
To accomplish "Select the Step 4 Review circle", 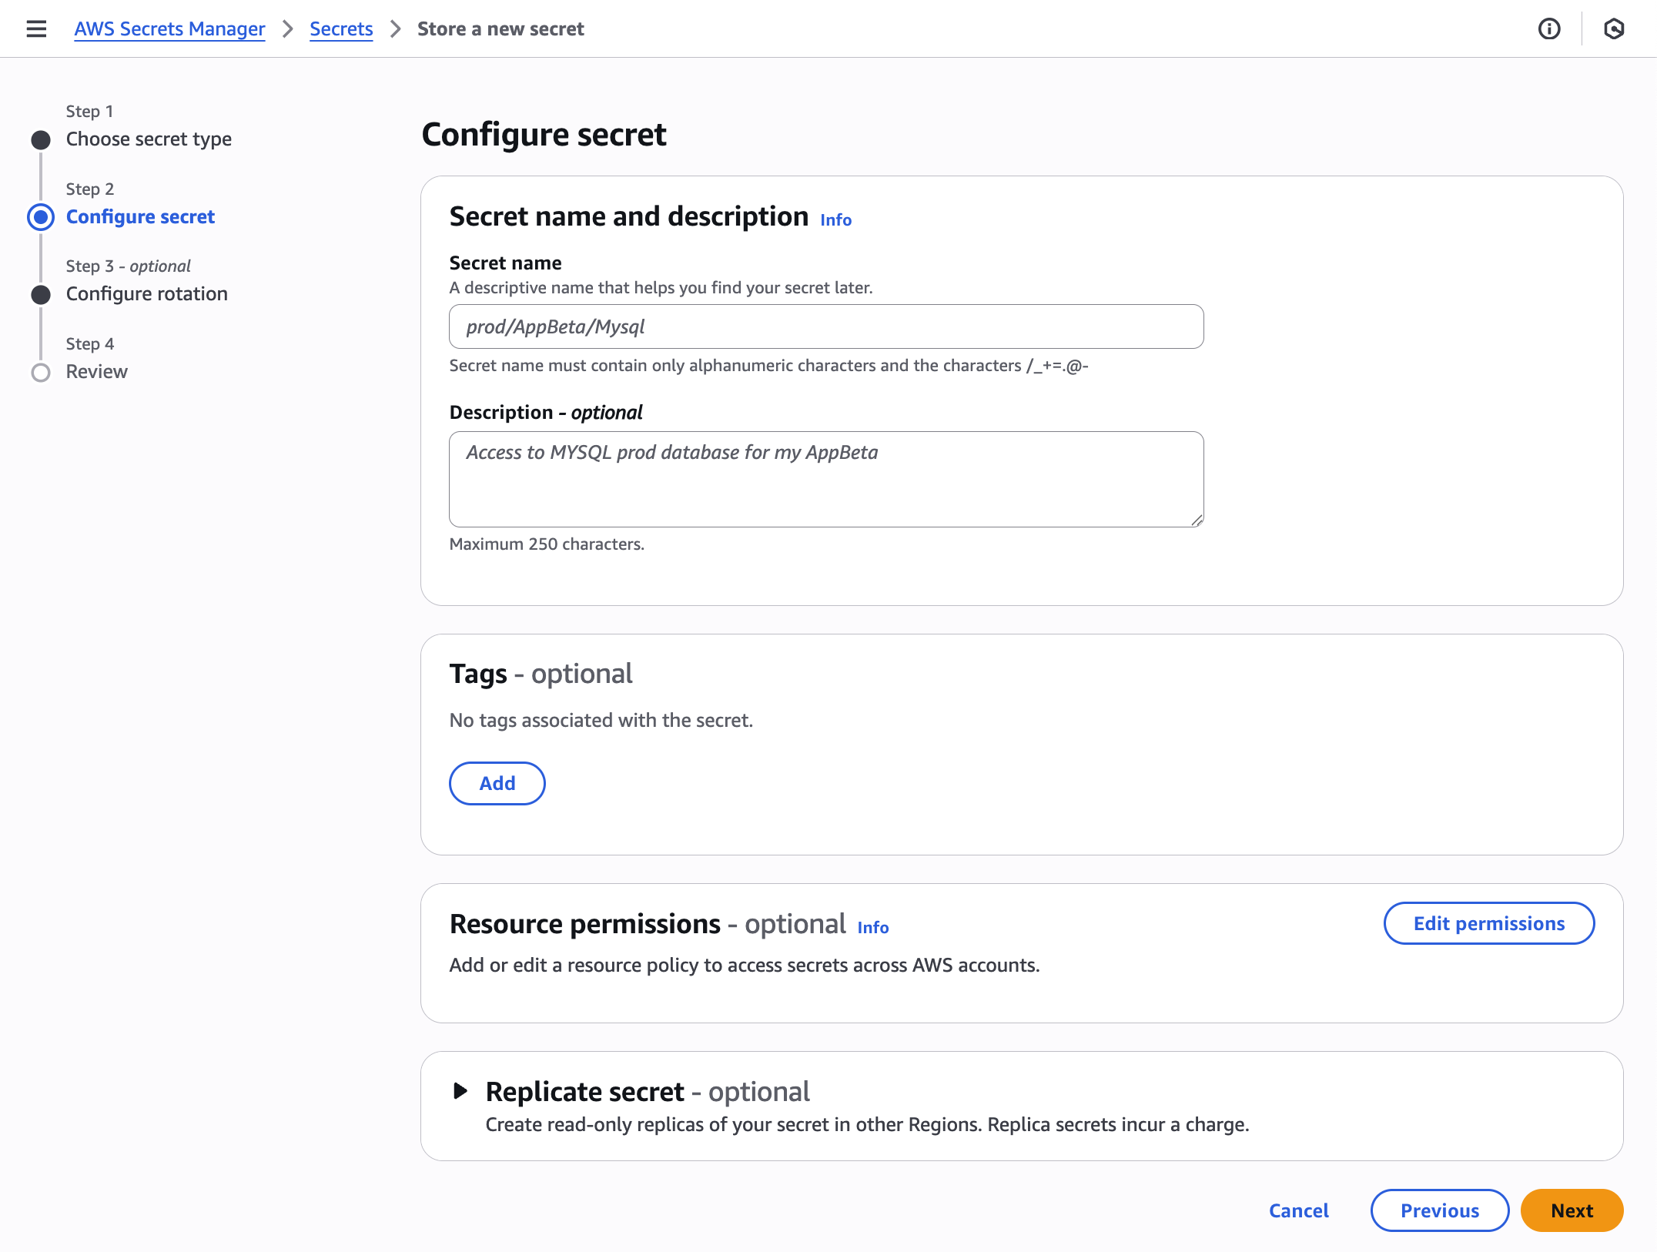I will pyautogui.click(x=41, y=372).
